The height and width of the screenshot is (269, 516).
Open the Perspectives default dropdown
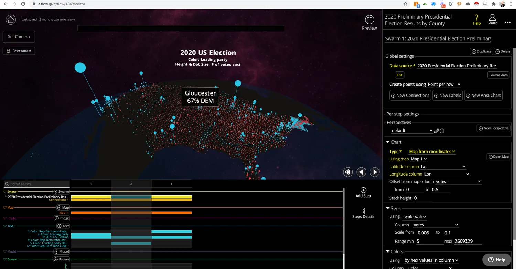point(412,131)
